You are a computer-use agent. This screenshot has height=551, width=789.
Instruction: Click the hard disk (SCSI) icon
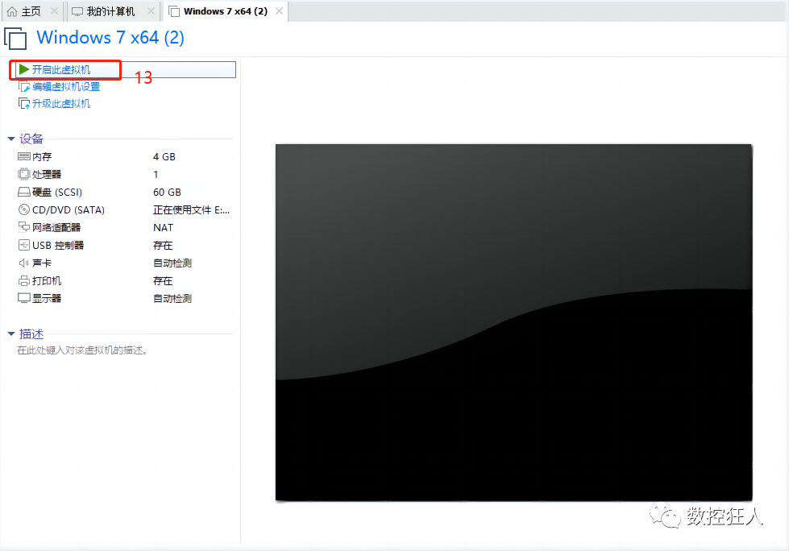[23, 192]
